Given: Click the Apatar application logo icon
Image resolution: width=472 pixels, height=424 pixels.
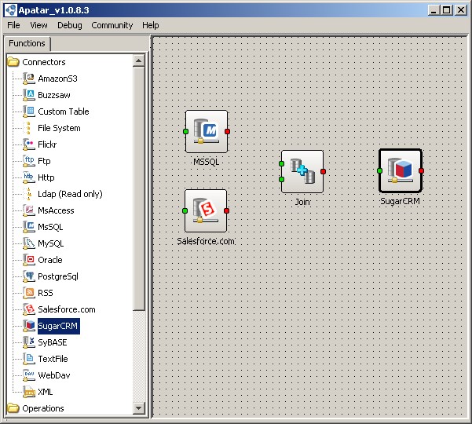Looking at the screenshot, I should pyautogui.click(x=10, y=10).
